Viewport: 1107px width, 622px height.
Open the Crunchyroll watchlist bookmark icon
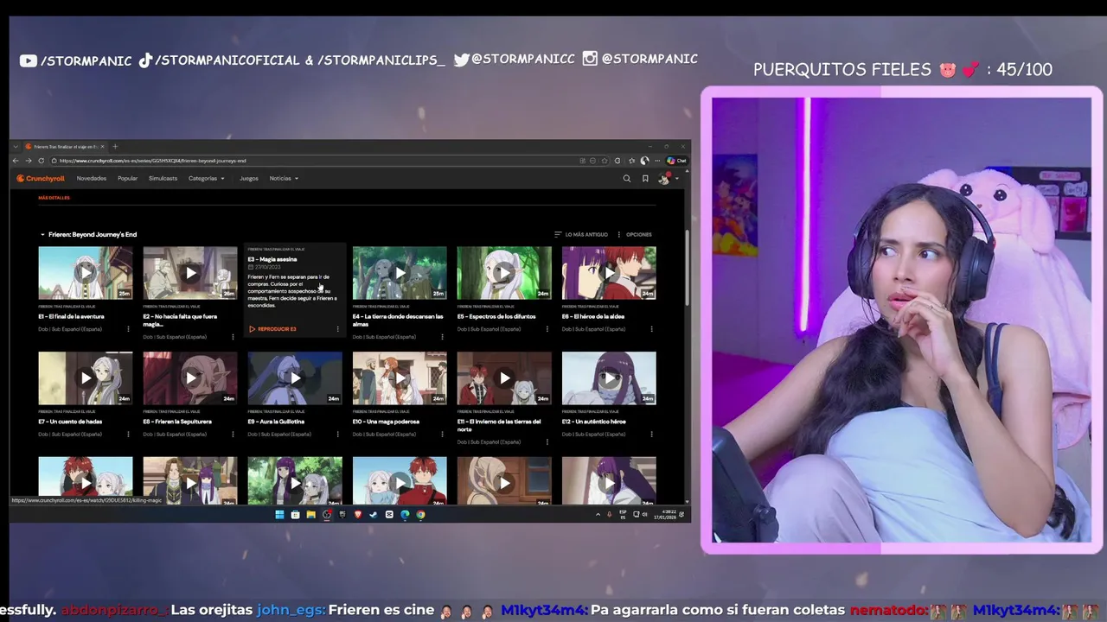pos(645,179)
